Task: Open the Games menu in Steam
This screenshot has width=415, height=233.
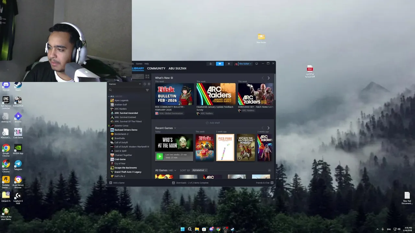Action: tap(139, 64)
